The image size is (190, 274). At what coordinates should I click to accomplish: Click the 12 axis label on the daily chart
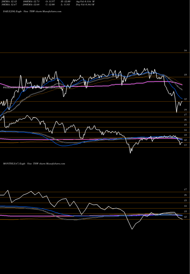[185, 99]
